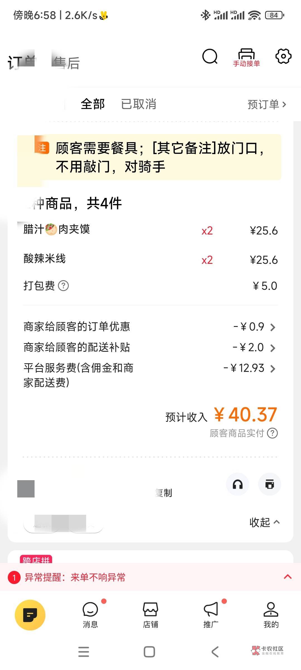301x670 pixels.
Task: Open manual order acceptance (手动接单) printer icon
Action: (246, 57)
